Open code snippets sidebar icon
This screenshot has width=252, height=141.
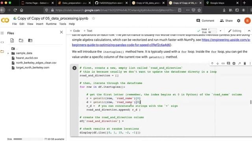(2, 42)
